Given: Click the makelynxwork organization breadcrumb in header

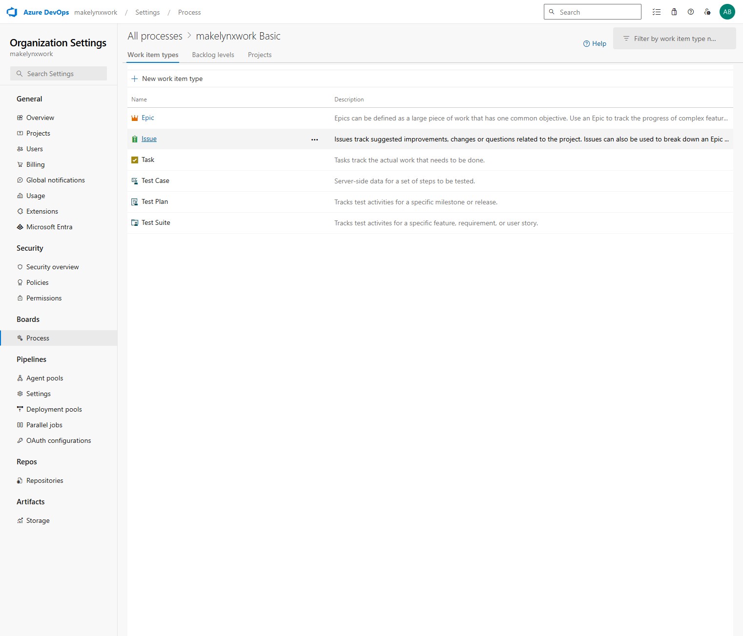Looking at the screenshot, I should pos(96,12).
